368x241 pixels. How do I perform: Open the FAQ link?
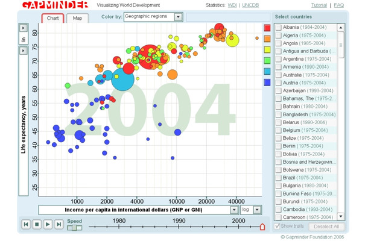[x=339, y=5]
